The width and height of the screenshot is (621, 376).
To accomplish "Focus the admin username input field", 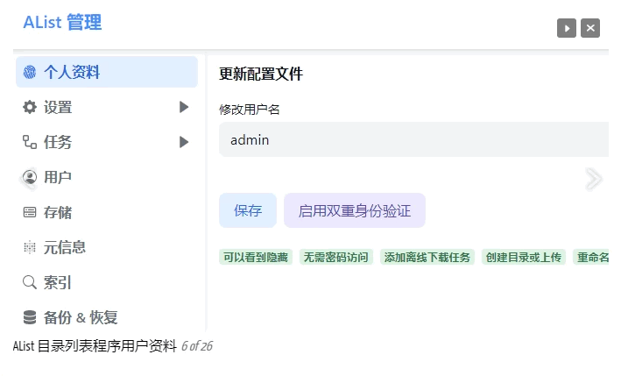I will (x=413, y=139).
